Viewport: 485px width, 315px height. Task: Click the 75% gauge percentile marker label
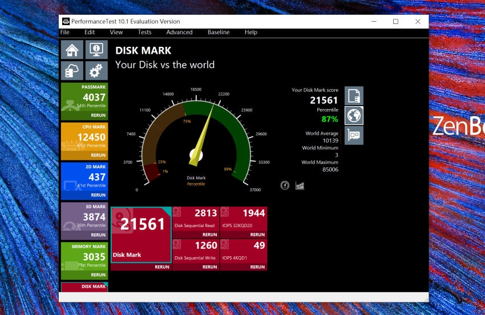(187, 122)
